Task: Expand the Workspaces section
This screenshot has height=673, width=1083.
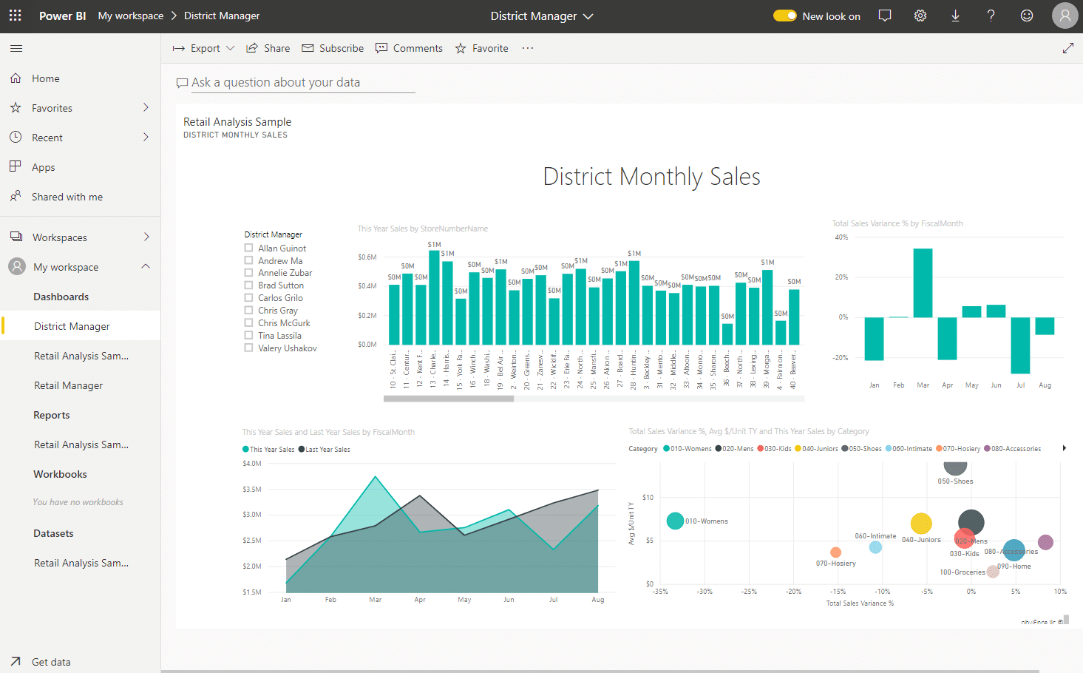Action: tap(145, 237)
